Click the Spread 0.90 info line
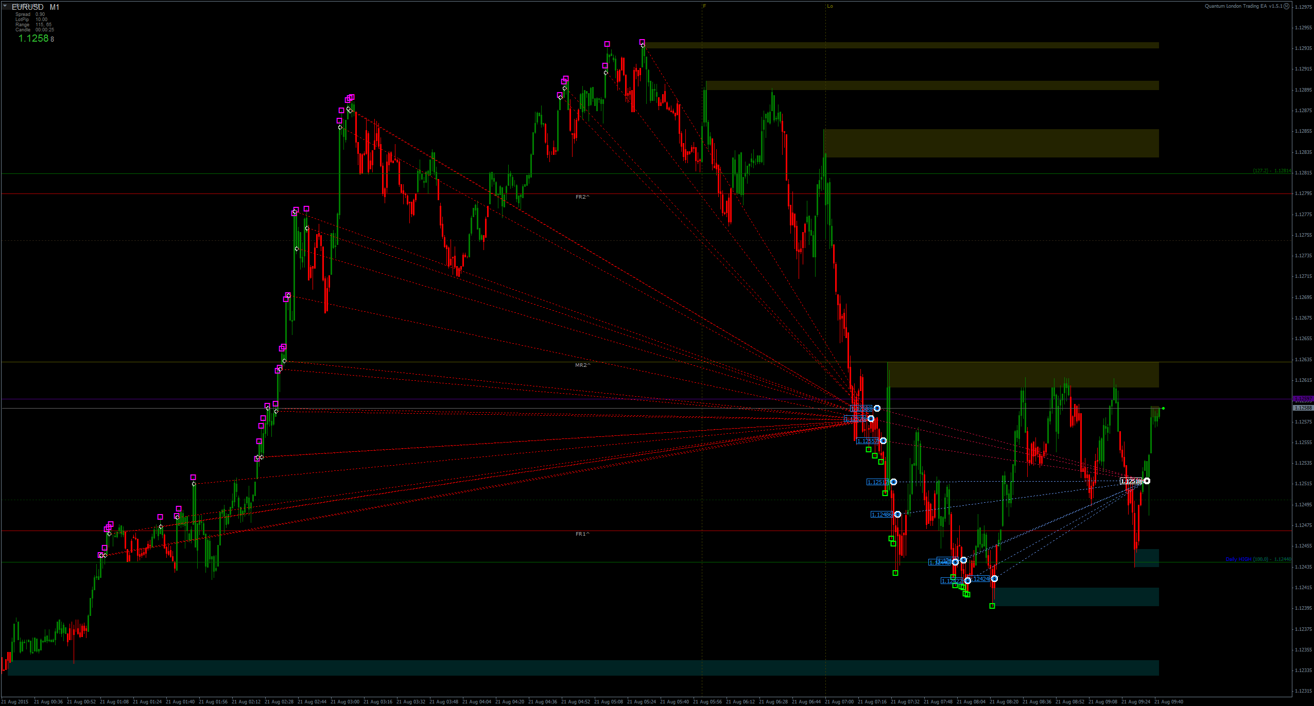1314x706 pixels. [30, 14]
